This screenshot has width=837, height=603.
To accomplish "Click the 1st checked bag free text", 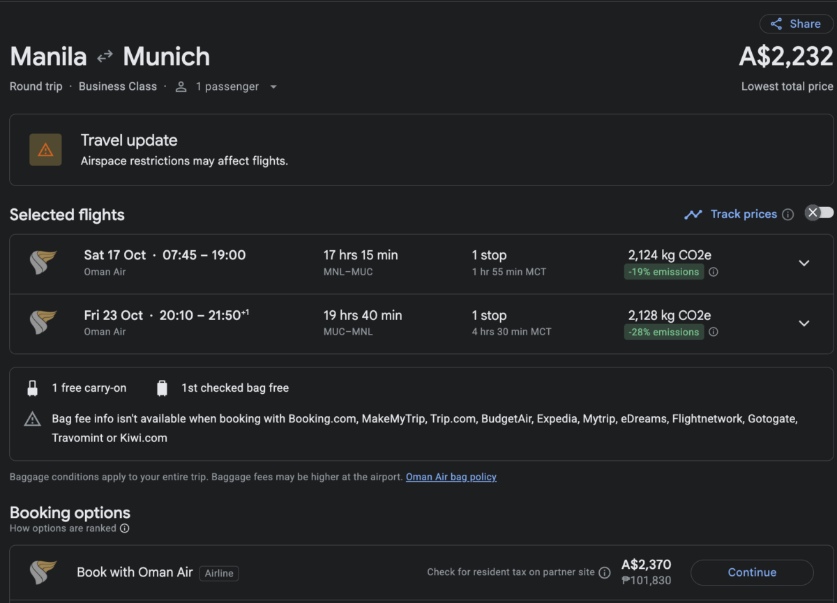I will pos(235,388).
